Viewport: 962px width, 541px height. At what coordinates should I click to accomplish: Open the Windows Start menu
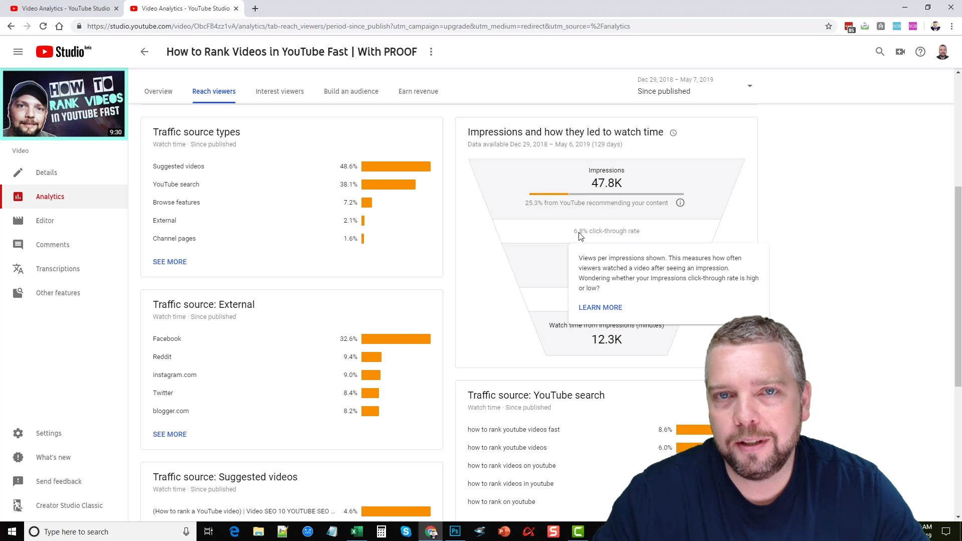coord(12,531)
